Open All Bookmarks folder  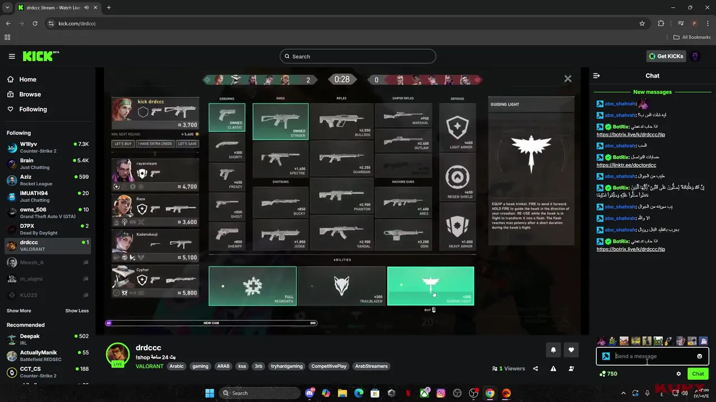[692, 37]
